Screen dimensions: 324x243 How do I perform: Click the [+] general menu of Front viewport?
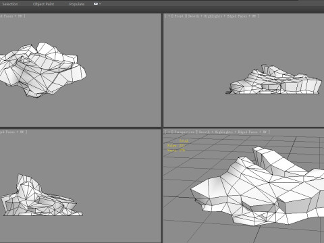coord(169,16)
